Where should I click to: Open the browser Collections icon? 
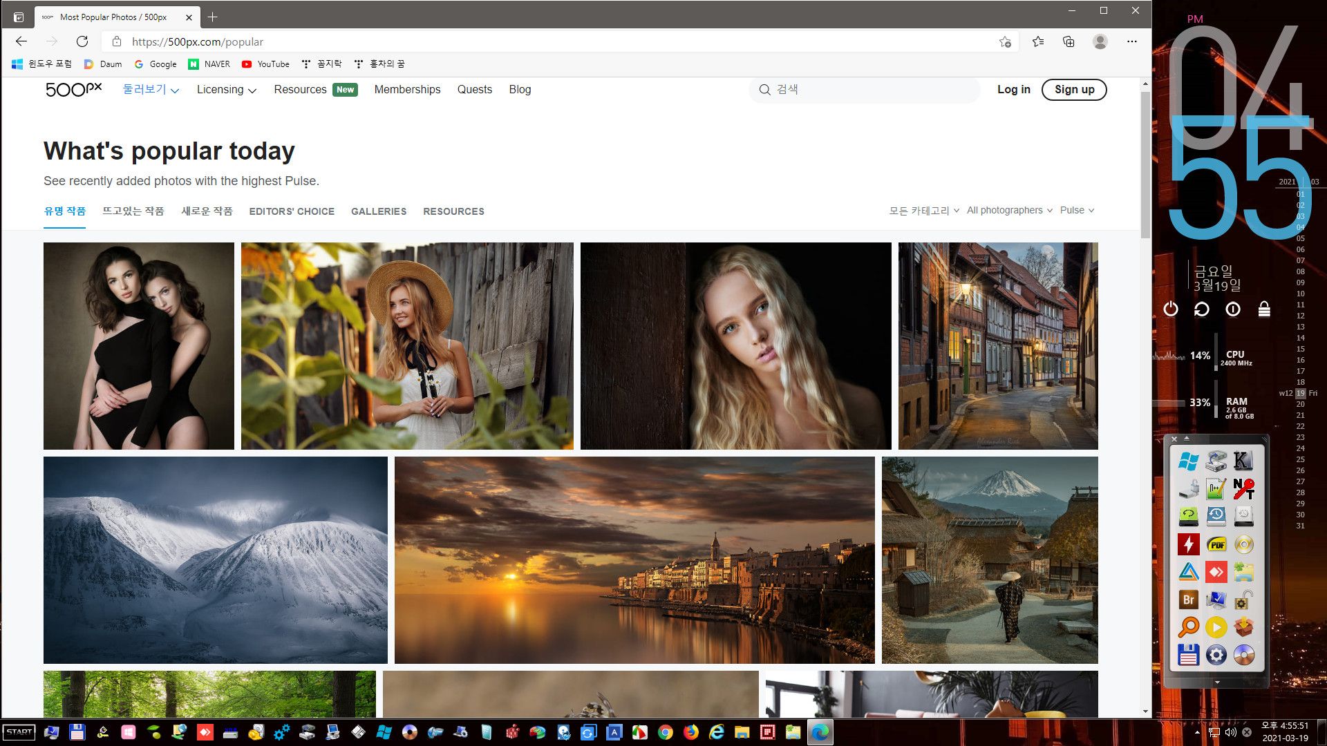coord(1069,41)
